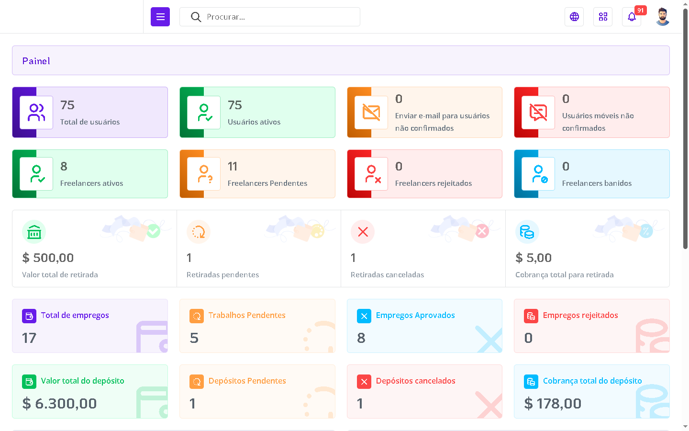
Task: Click the Usuários ativos checkmark user icon
Action: coord(204,113)
